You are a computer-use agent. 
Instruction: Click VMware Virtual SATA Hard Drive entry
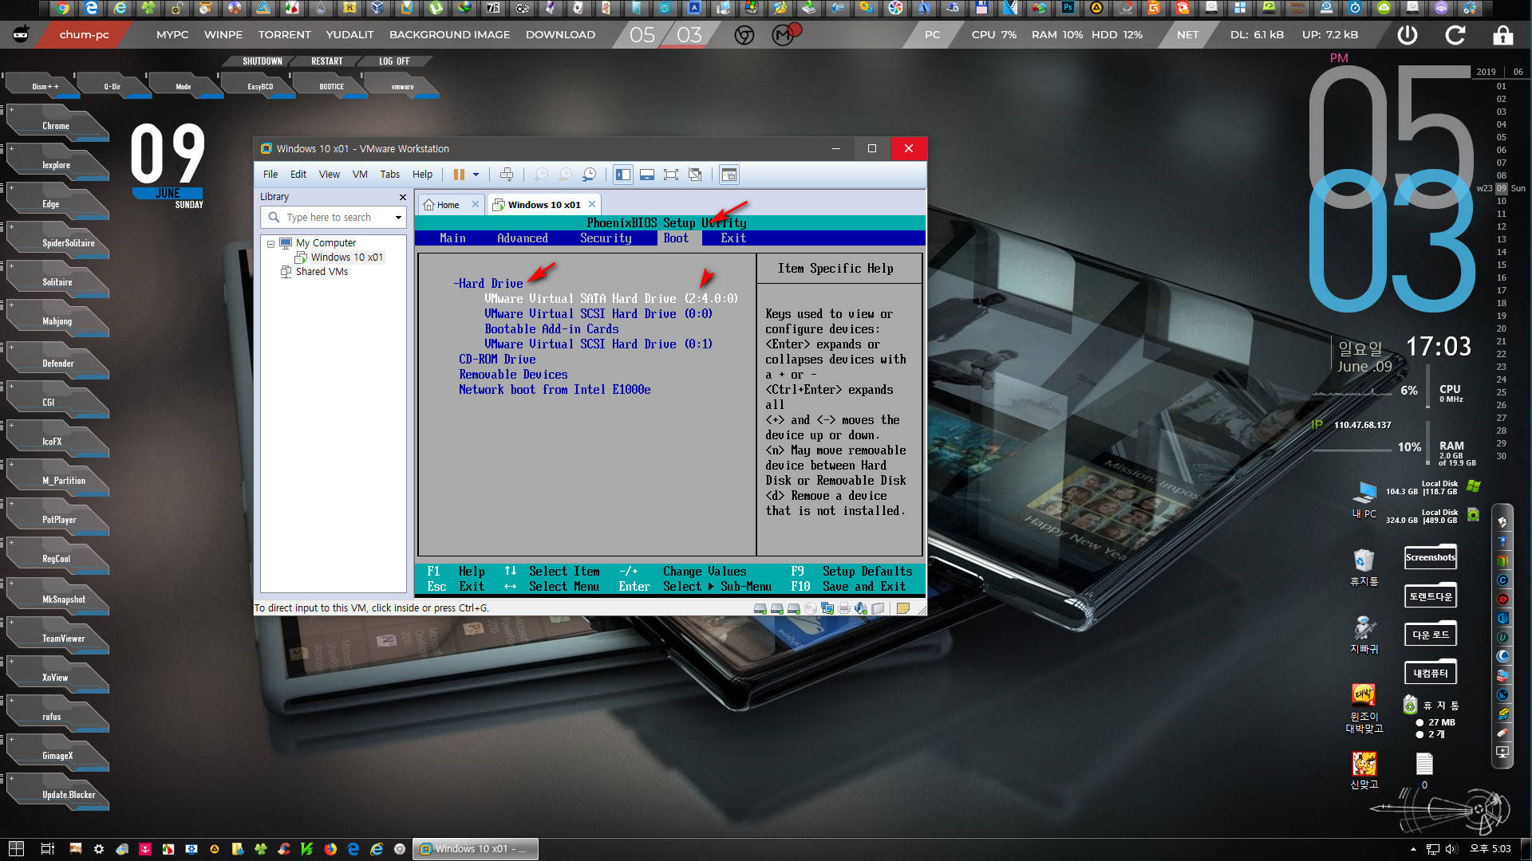pos(611,299)
